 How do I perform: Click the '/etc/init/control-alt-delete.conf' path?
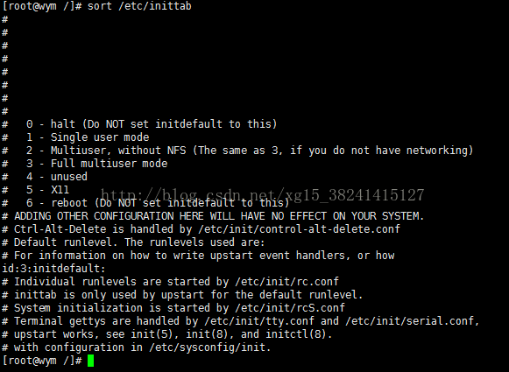click(299, 229)
